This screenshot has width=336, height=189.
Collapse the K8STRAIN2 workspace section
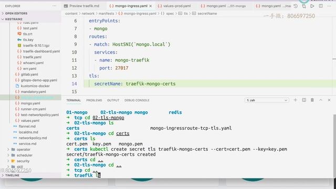14,19
